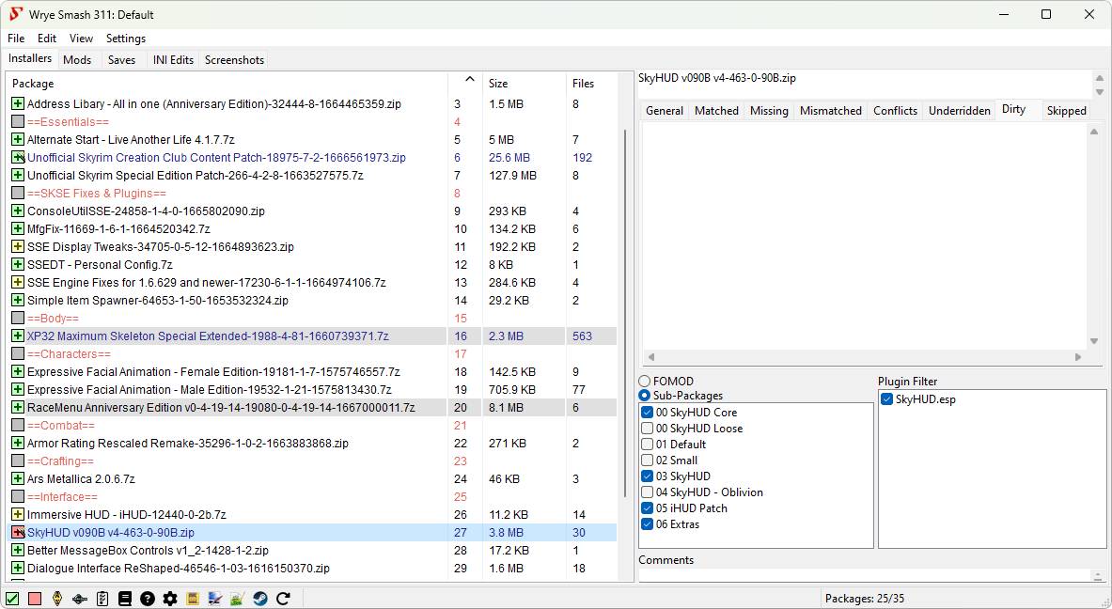Open the Mod Checker clipboard icon
This screenshot has height=609, width=1112.
pos(102,598)
